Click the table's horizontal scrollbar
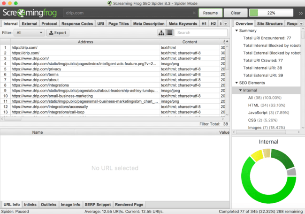Image resolution: width=305 pixels, height=214 pixels. [x=13, y=119]
